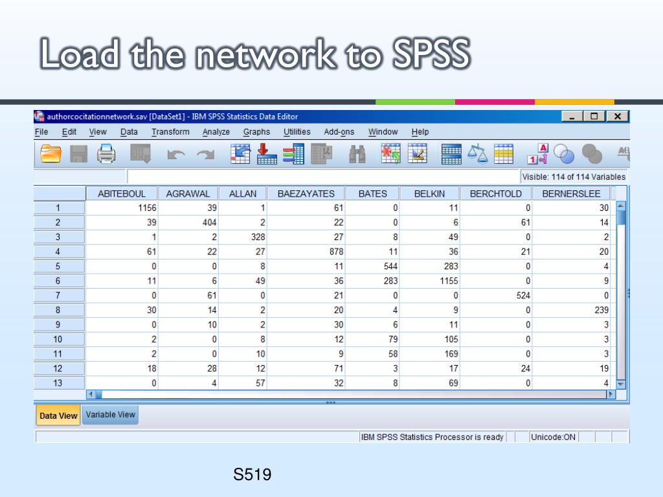This screenshot has height=497, width=663.
Task: Print the data with the printer icon
Action: coord(106,153)
